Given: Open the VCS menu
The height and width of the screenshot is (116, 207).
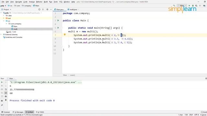Looking at the screenshot, I should pos(60,2).
